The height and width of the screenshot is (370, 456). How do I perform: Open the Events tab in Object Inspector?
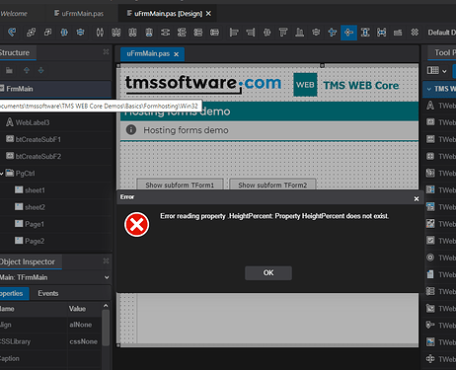(x=48, y=293)
